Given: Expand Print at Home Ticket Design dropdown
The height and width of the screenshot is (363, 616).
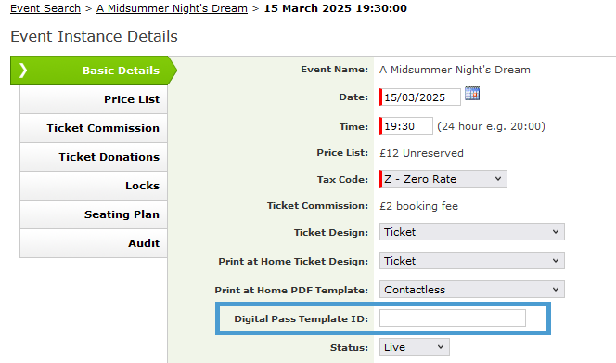Looking at the screenshot, I should coord(472,261).
